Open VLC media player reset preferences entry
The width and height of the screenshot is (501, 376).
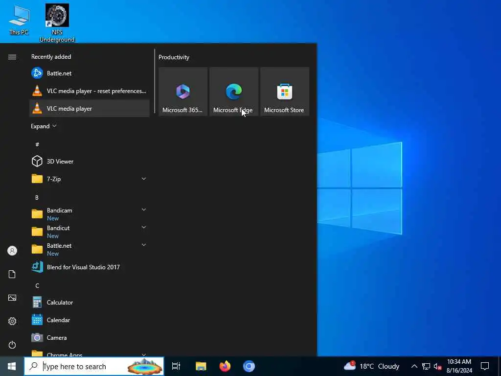tap(89, 91)
